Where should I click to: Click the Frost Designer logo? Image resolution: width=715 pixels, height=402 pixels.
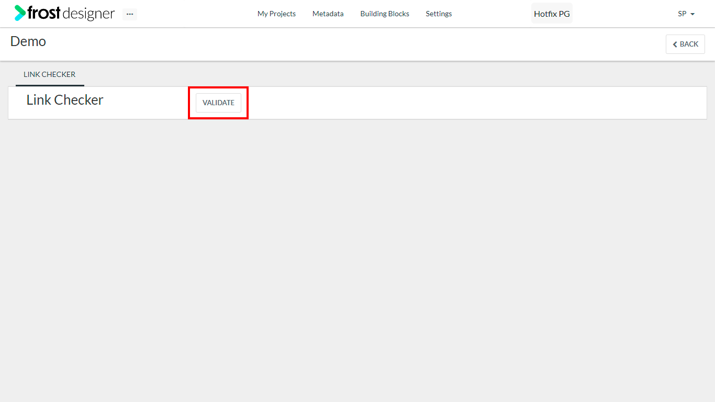(64, 13)
